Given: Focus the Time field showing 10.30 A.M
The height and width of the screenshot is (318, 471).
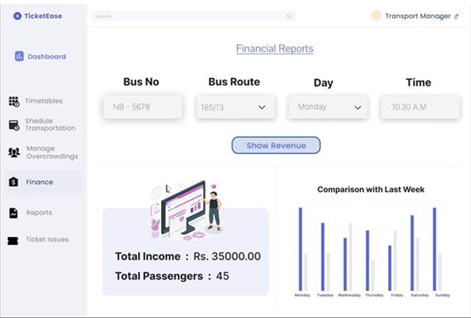Looking at the screenshot, I should [420, 107].
